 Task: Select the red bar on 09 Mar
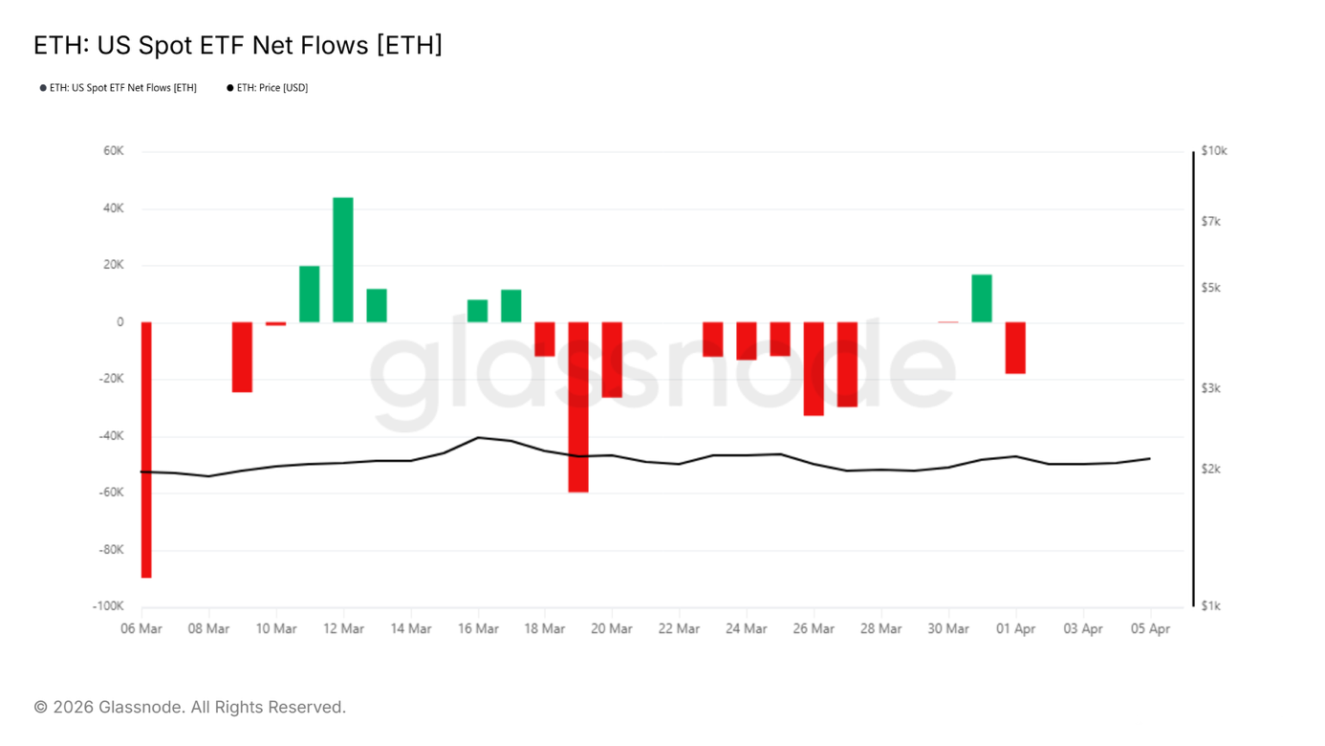242,357
